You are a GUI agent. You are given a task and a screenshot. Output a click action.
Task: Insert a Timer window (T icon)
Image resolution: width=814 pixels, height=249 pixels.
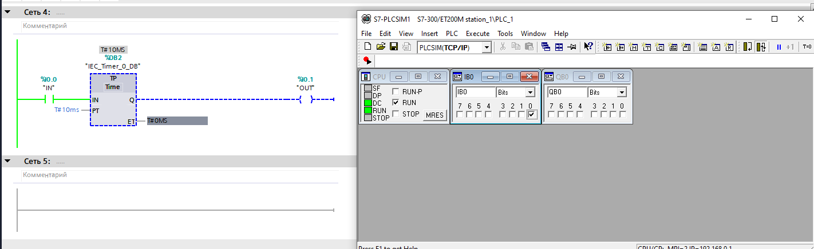click(x=647, y=47)
